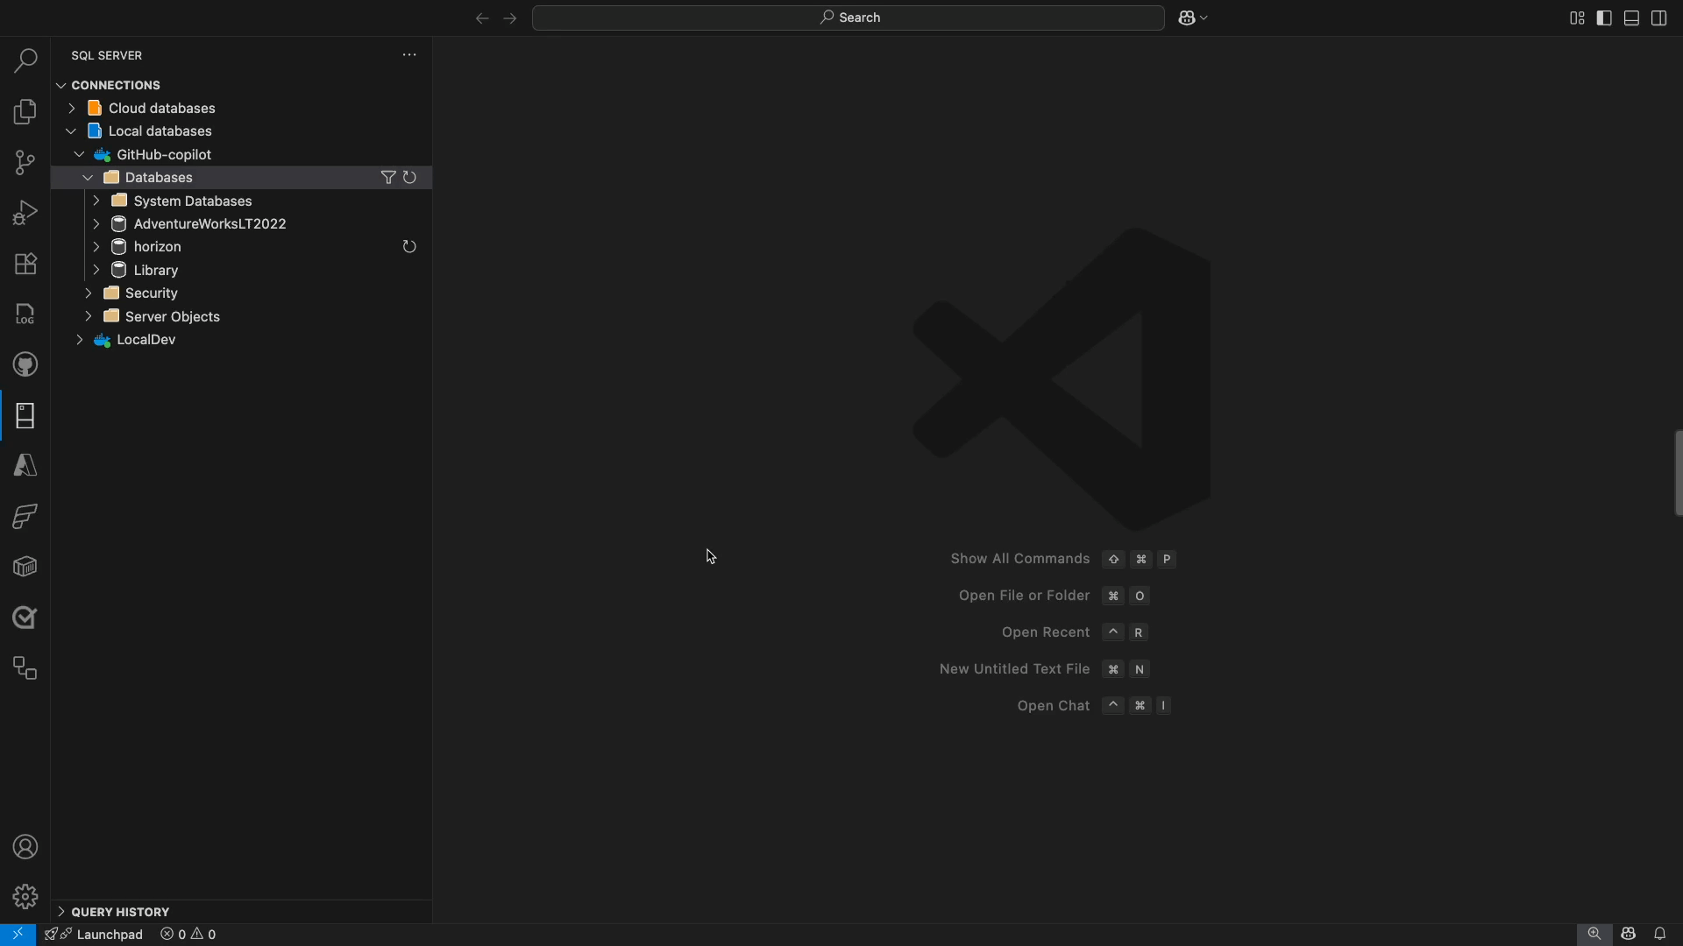Toggle the secondary side bar
Image resolution: width=1683 pixels, height=946 pixels.
pyautogui.click(x=1658, y=18)
